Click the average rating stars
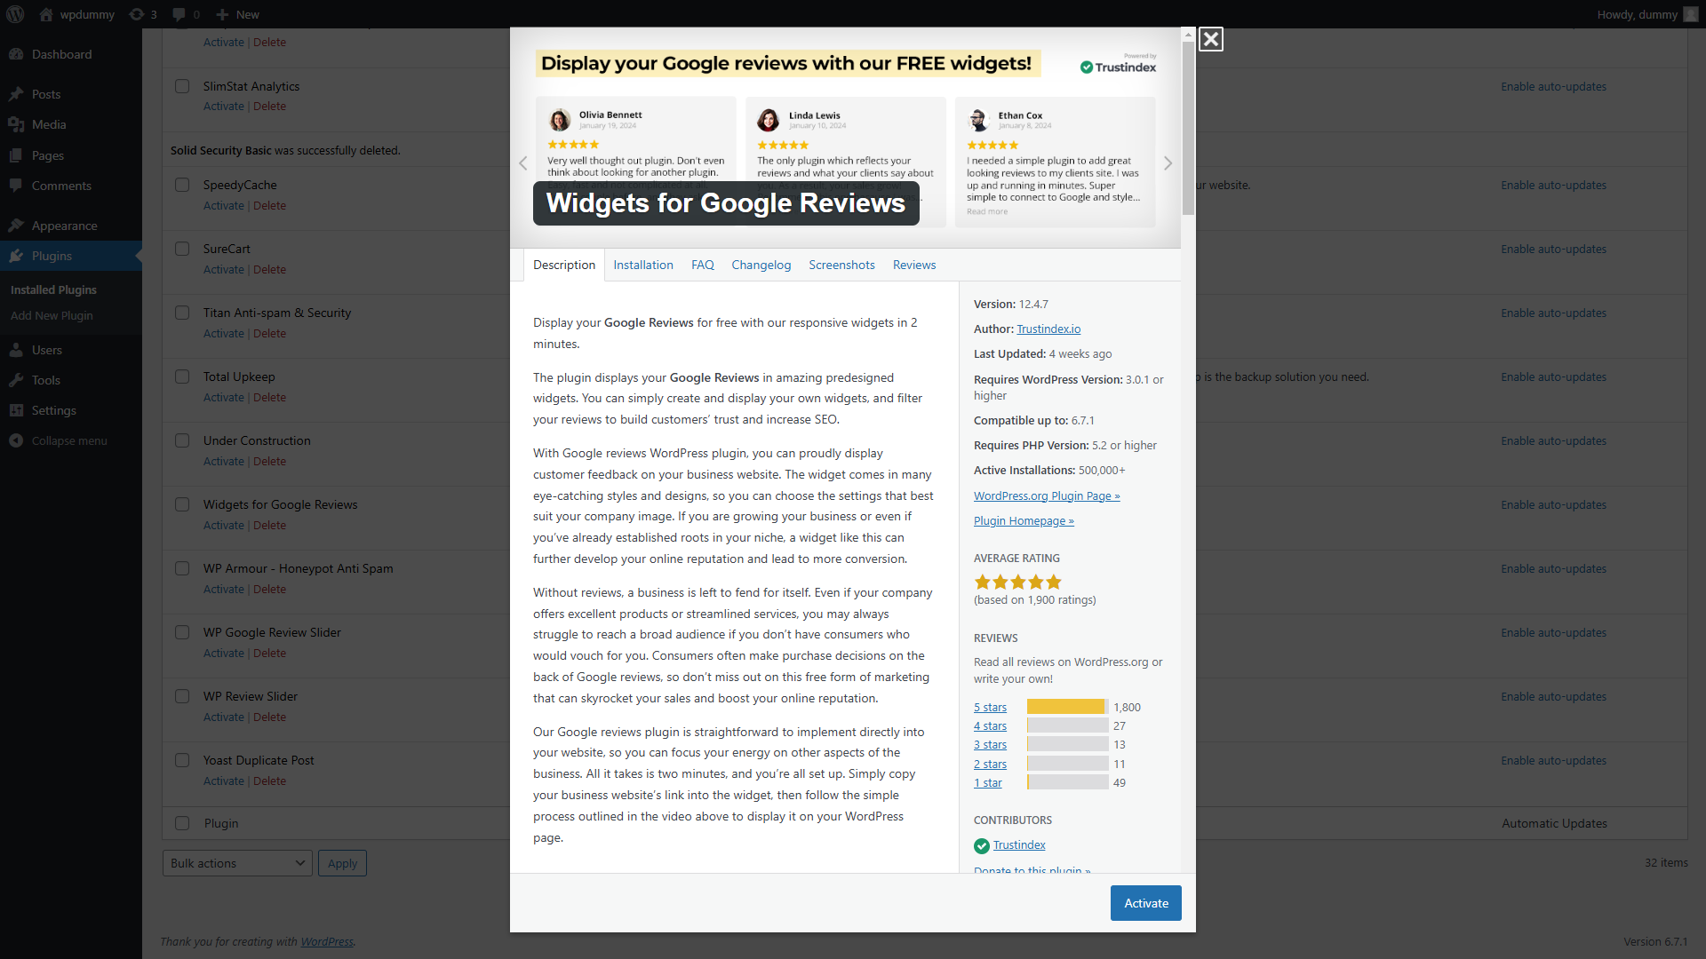 click(1018, 583)
